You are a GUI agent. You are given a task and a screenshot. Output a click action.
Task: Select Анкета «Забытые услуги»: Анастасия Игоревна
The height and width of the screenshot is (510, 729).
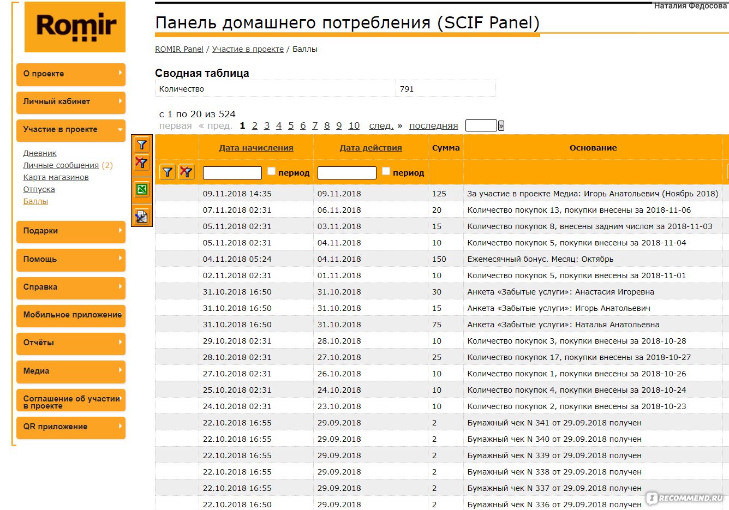560,292
